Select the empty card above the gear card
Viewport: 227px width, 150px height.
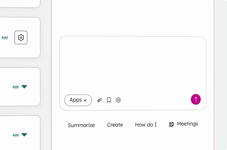[x=20, y=3]
